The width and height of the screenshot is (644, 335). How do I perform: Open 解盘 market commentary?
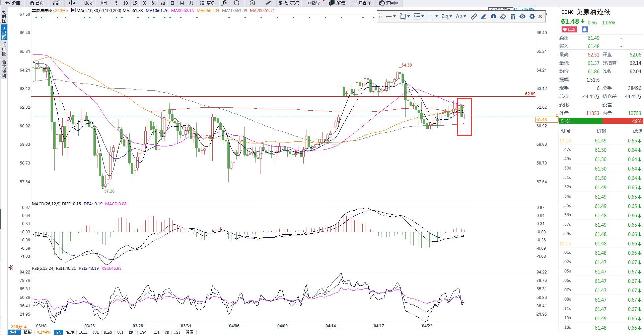337,3
